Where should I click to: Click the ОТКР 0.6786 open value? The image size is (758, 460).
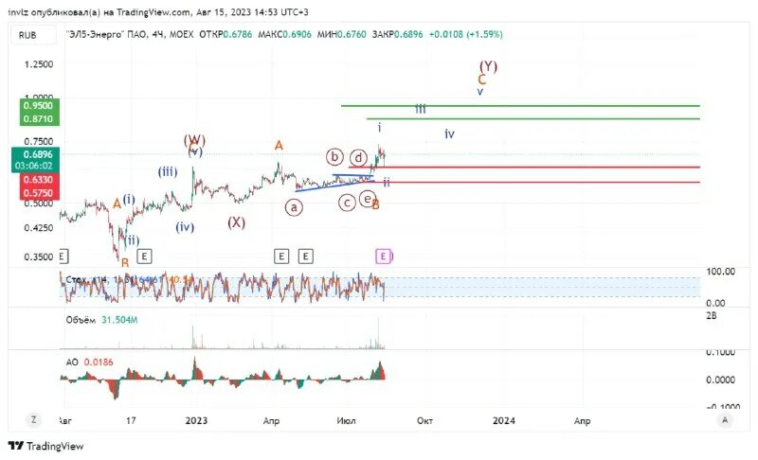tap(226, 35)
